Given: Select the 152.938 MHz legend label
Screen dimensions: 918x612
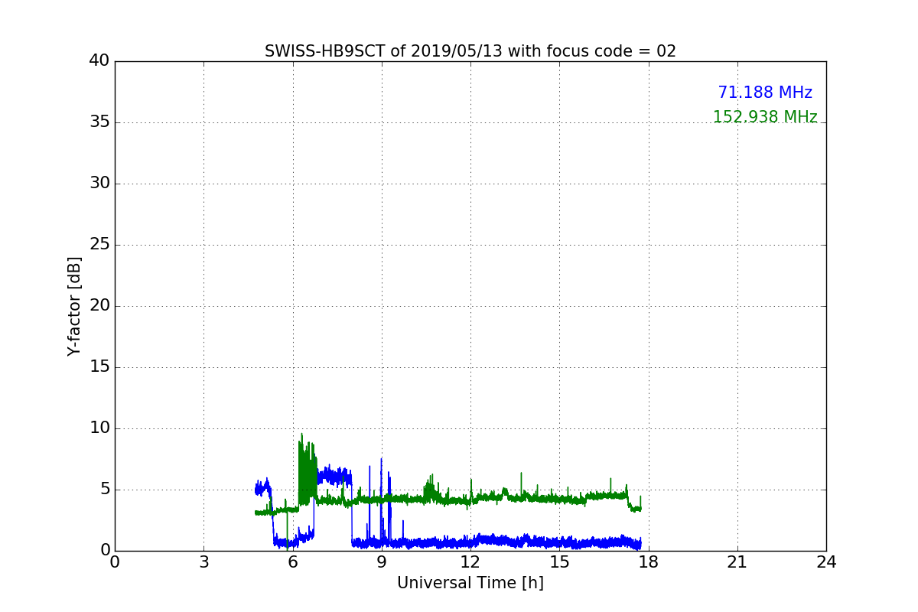Looking at the screenshot, I should point(765,117).
